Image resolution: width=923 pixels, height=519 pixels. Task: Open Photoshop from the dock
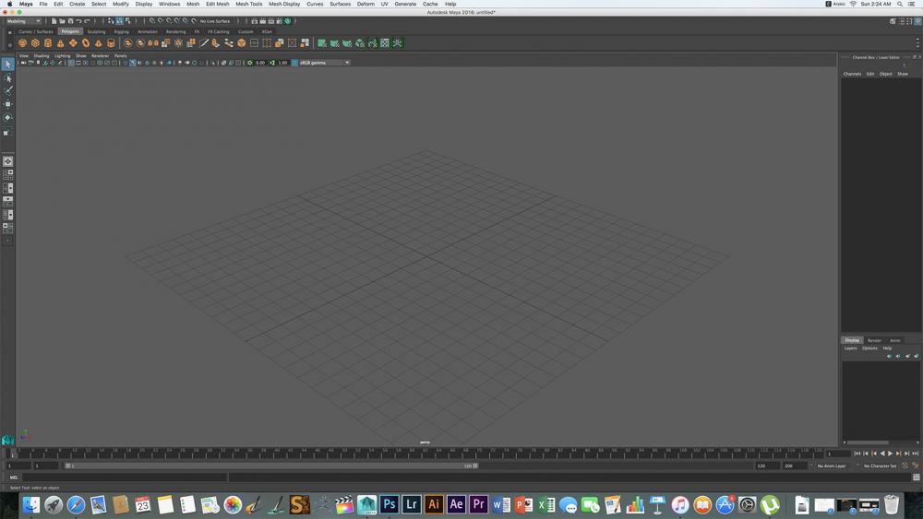click(390, 504)
